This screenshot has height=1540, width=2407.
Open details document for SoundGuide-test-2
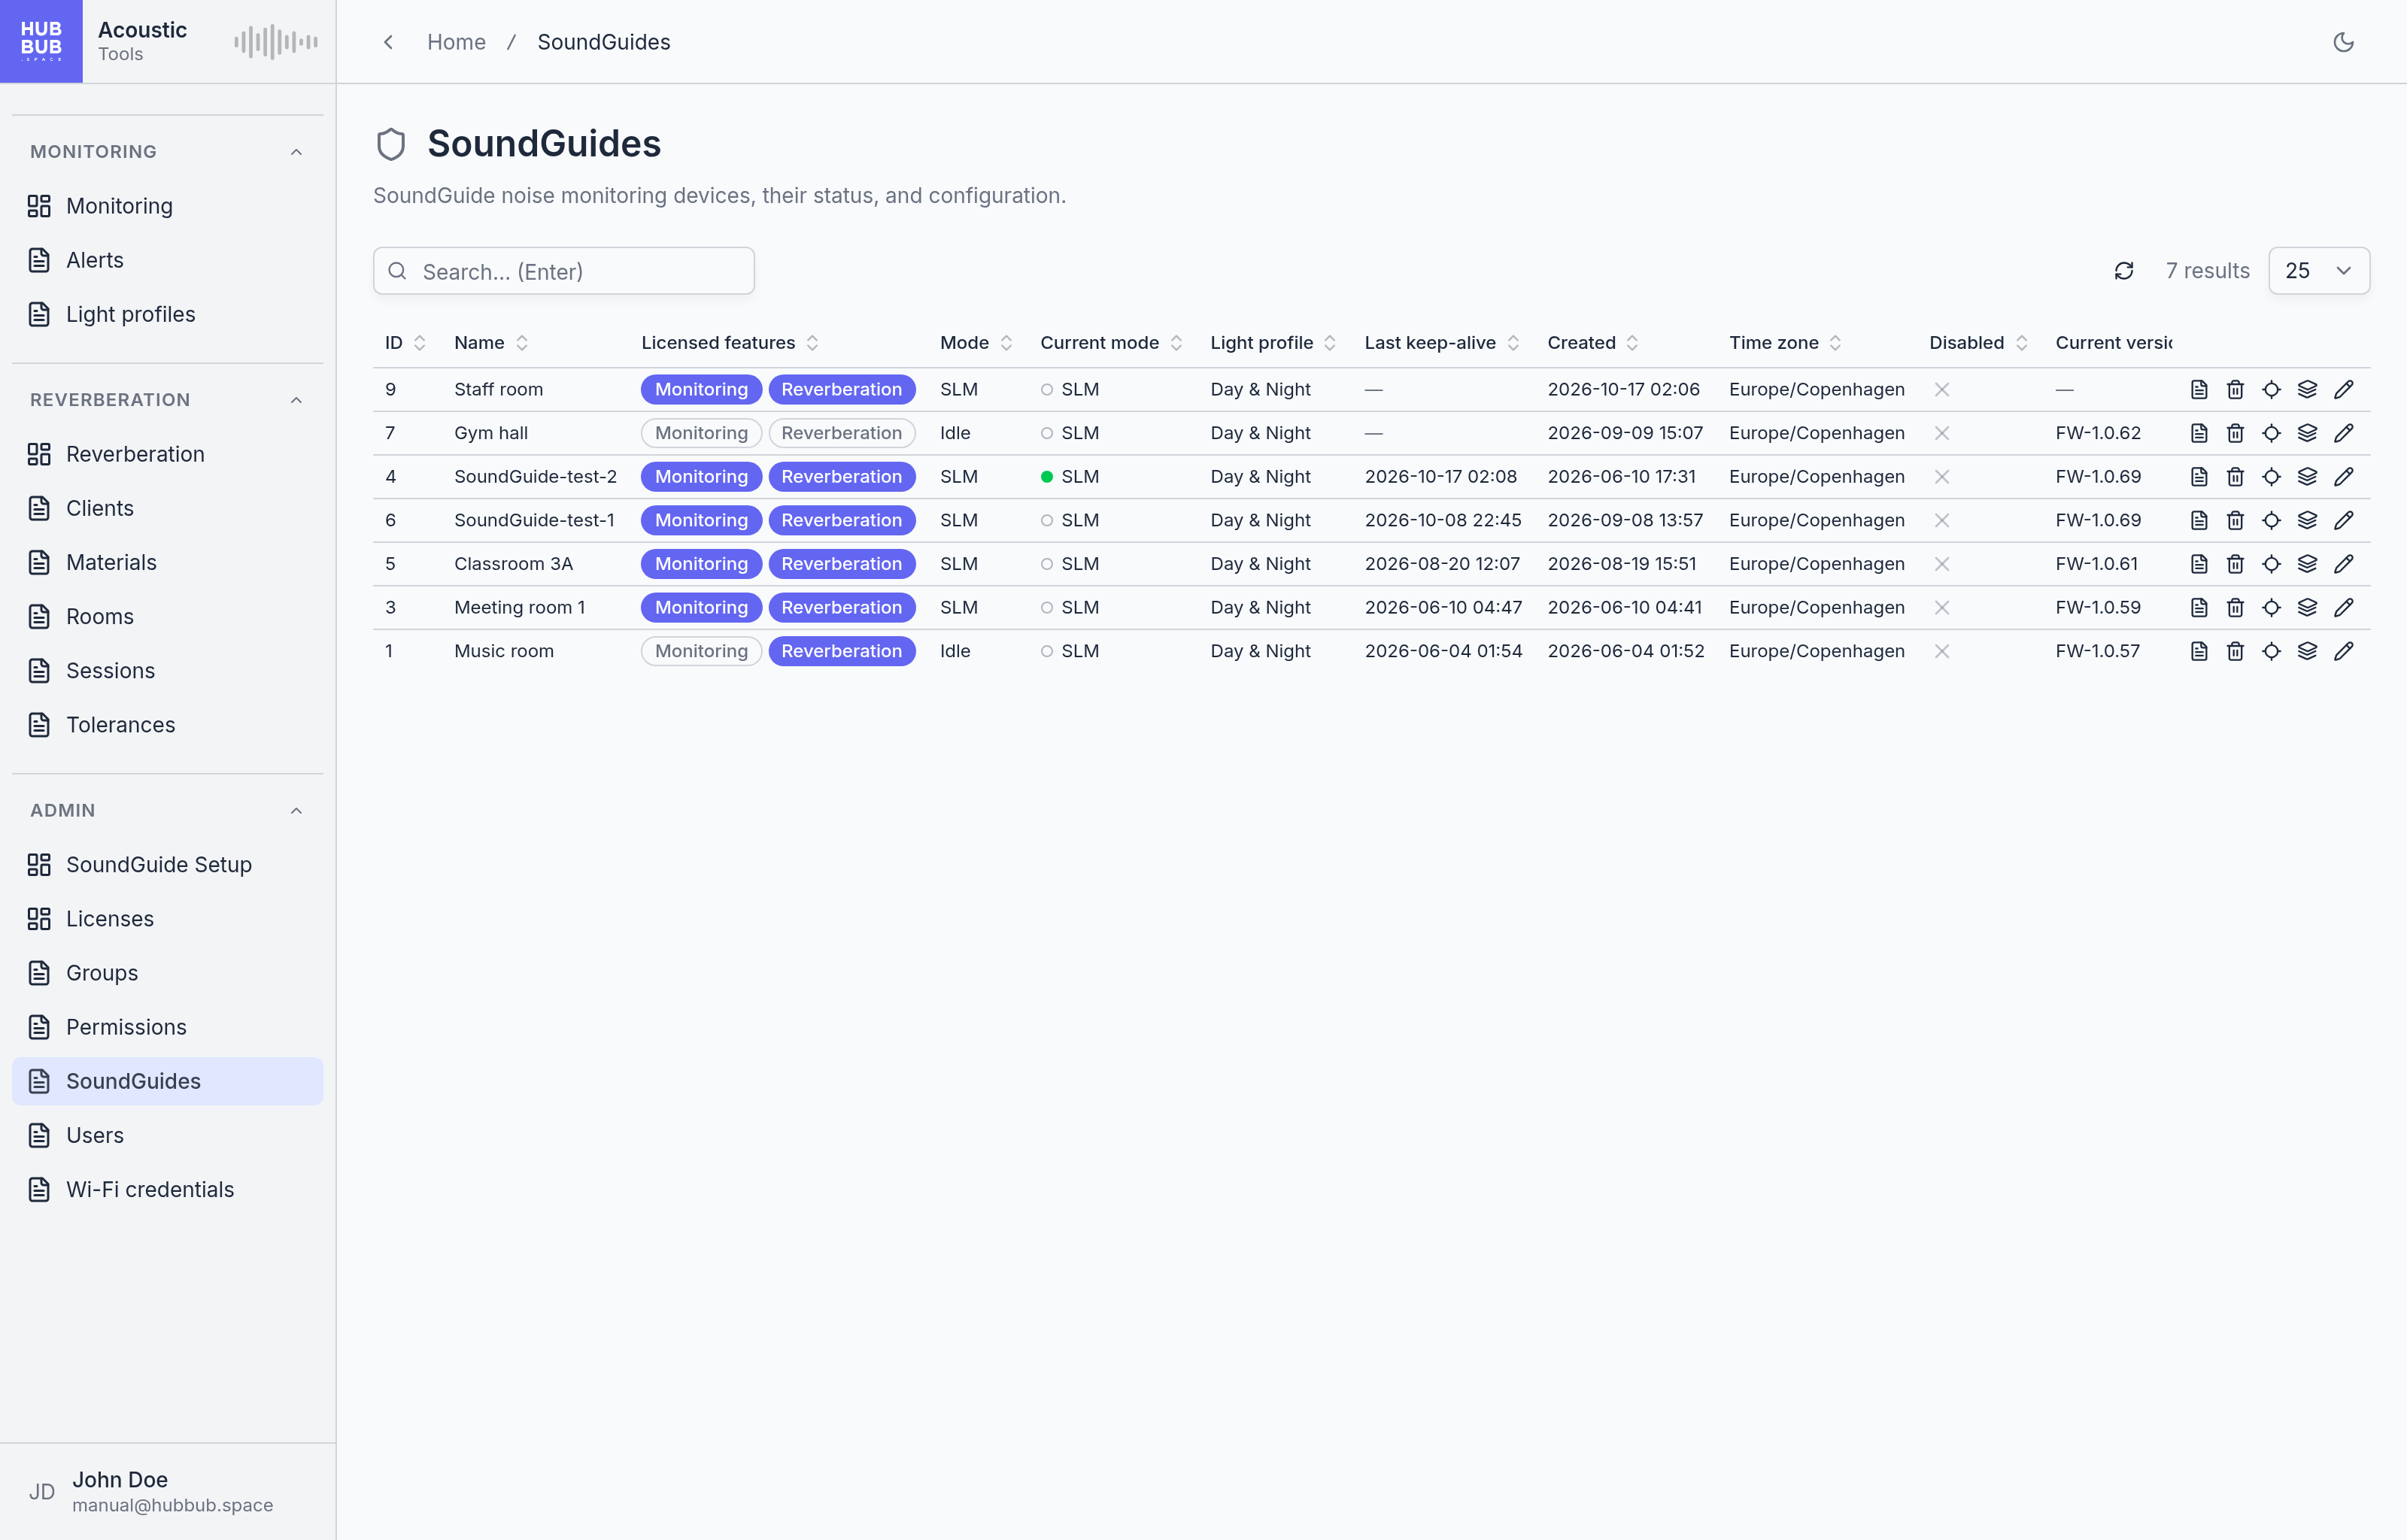pyautogui.click(x=2198, y=477)
